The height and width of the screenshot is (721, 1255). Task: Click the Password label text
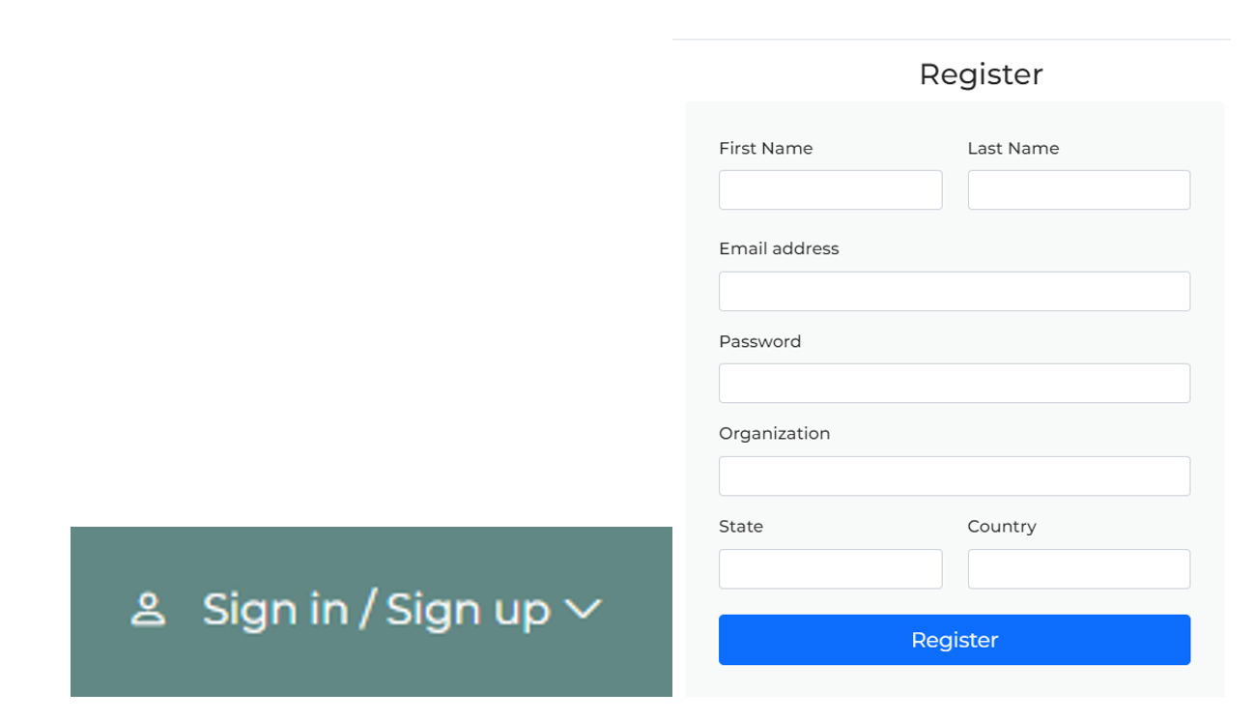tap(759, 341)
